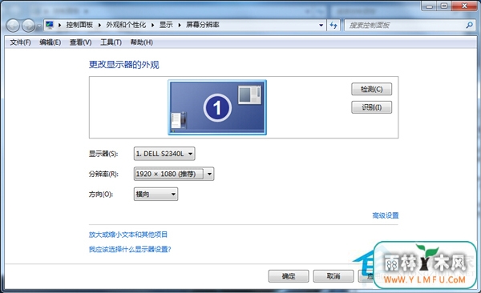
Task: Open 放大或缩小文本和其他项目 link
Action: (128, 235)
